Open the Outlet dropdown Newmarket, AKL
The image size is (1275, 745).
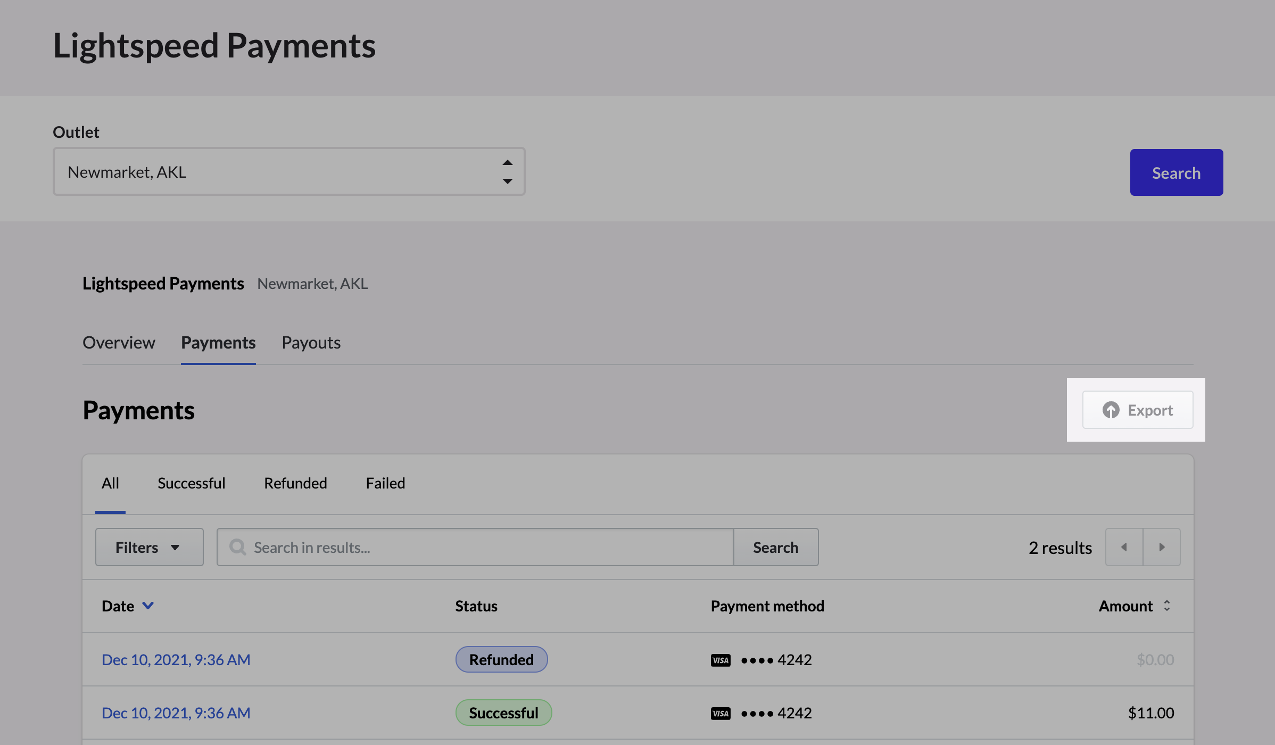tap(288, 172)
